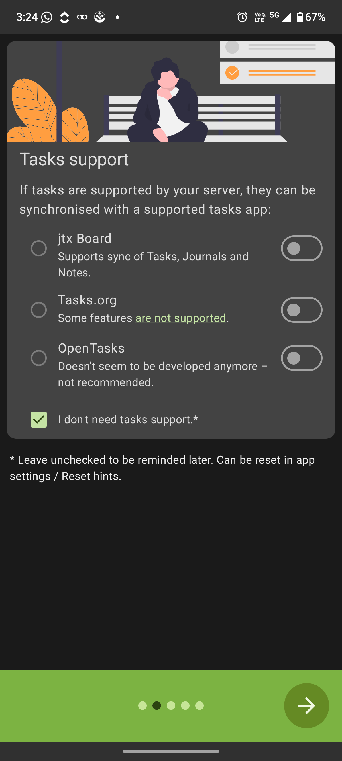Enable the Tasks.org sync toggle

tap(302, 310)
